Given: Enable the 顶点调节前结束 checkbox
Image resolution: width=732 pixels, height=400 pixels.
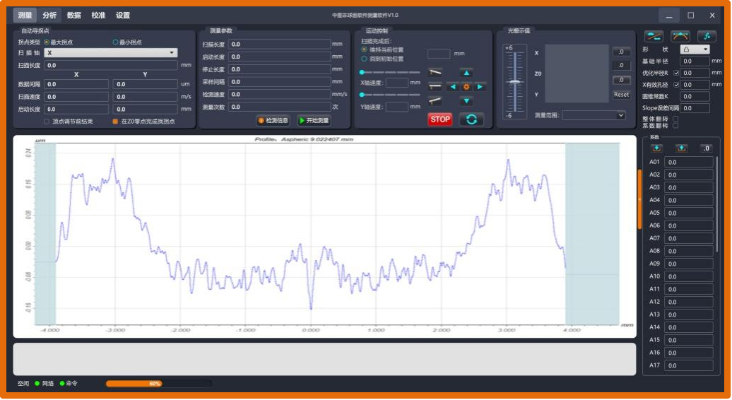Looking at the screenshot, I should tap(47, 122).
